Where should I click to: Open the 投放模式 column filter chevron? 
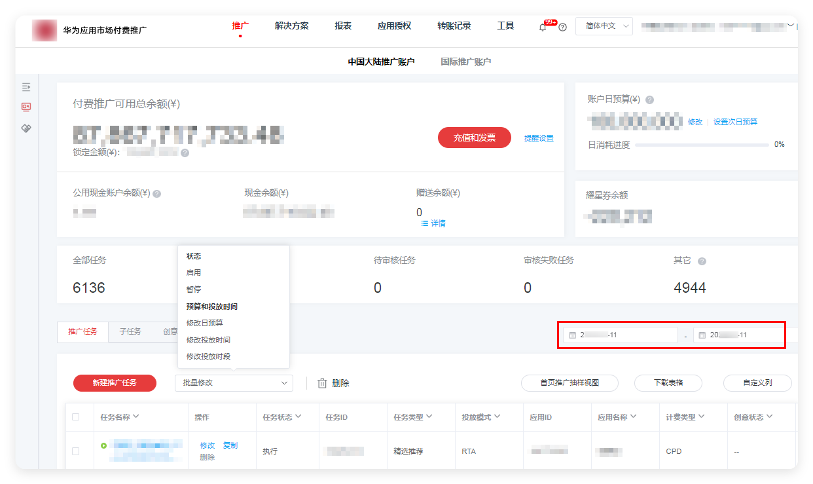pyautogui.click(x=497, y=417)
